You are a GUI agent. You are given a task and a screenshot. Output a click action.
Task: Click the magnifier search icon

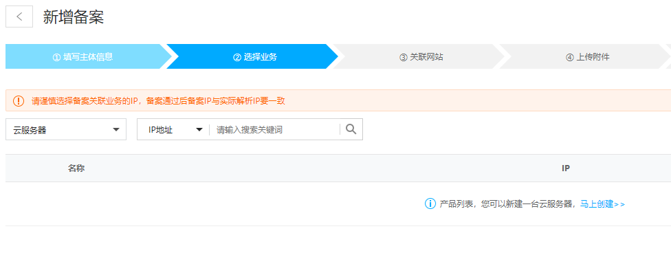351,129
